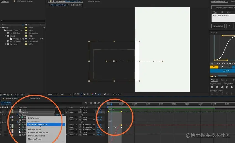Toggle the Position stopwatch under Frame 3
The height and width of the screenshot is (143, 235).
(18, 115)
